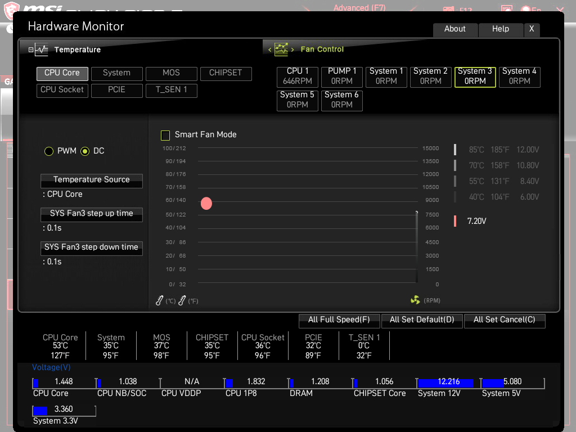Choose the System 2 fan

tap(430, 76)
